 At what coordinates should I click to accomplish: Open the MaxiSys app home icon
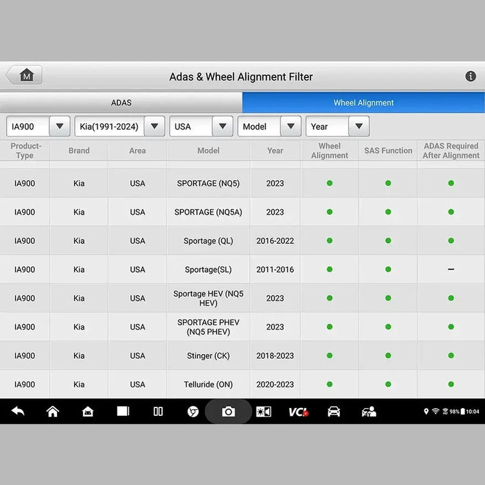click(88, 412)
